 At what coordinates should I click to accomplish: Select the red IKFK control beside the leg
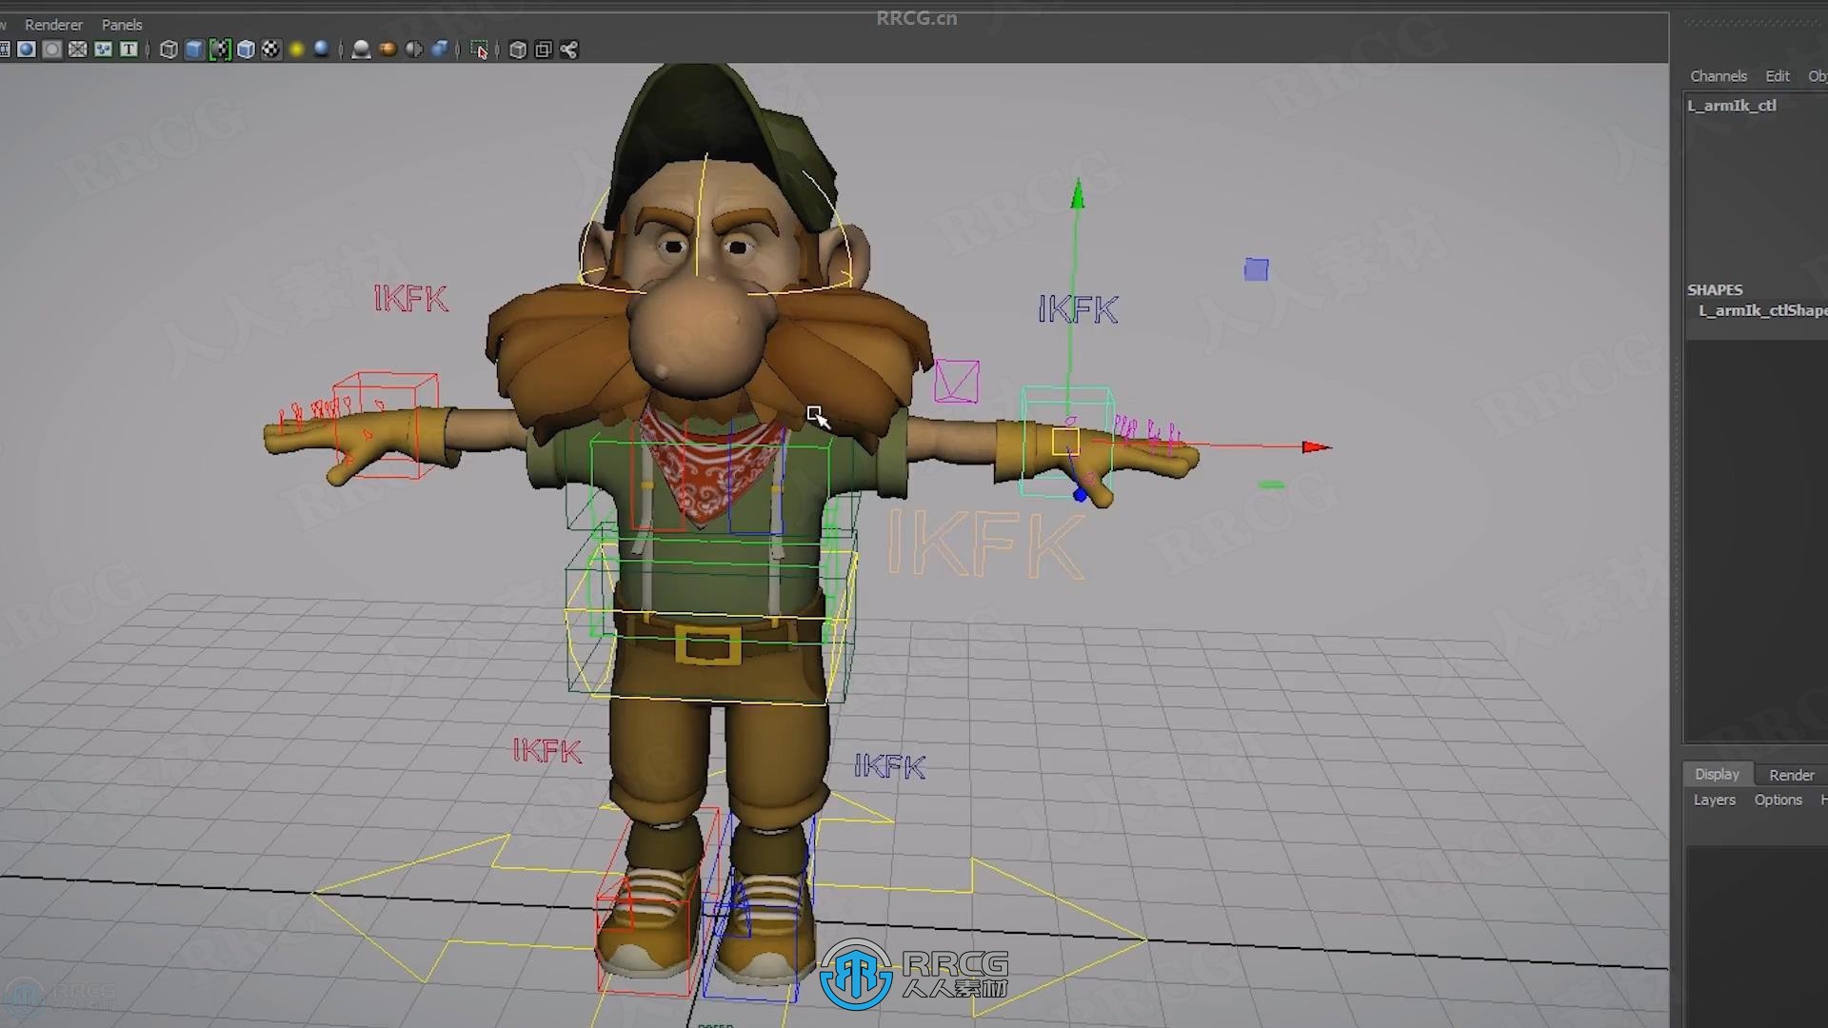coord(546,751)
